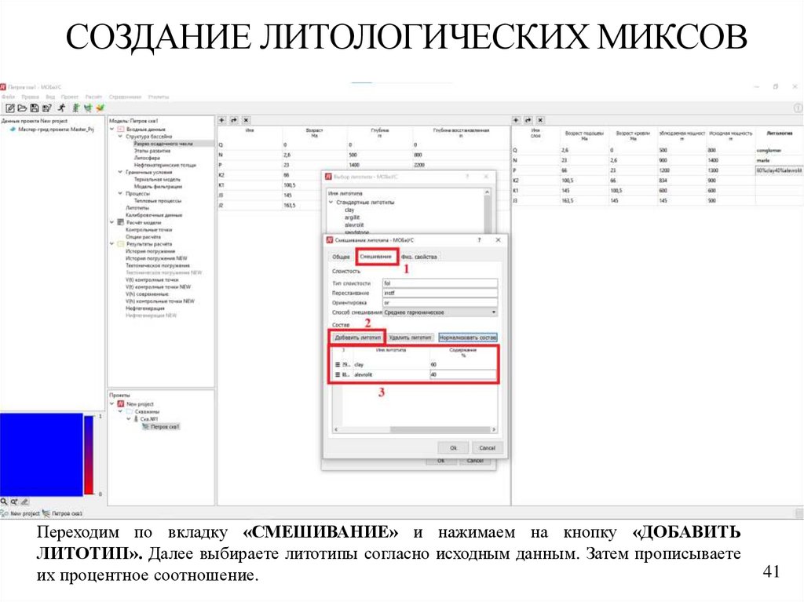Select argilit in the lithotype list
The width and height of the screenshot is (804, 602).
tap(353, 217)
